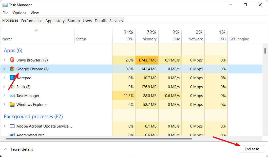Click the horizontal scrollbar thumb
268x157 pixels.
pyautogui.click(x=99, y=139)
